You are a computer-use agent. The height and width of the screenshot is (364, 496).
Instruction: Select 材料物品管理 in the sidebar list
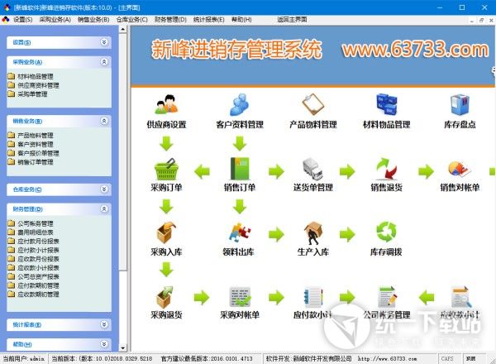coord(35,76)
